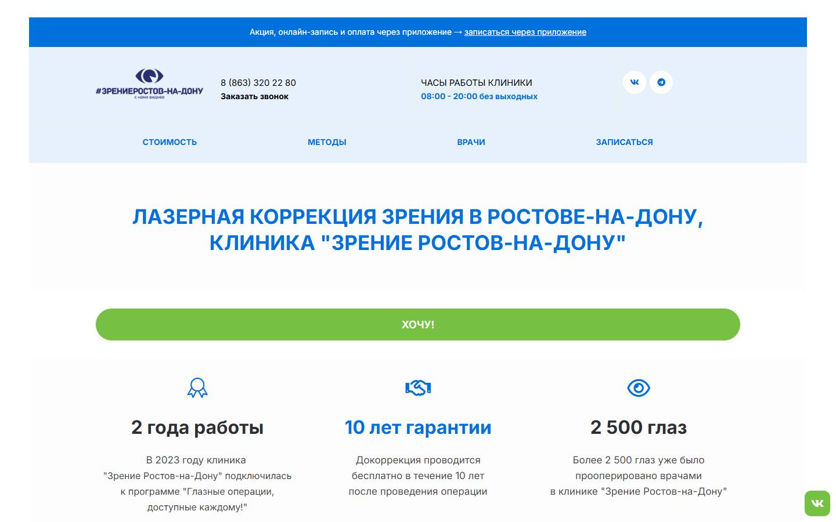Click the 'Акция, онлайн-запись и оплата' banner text

point(351,32)
